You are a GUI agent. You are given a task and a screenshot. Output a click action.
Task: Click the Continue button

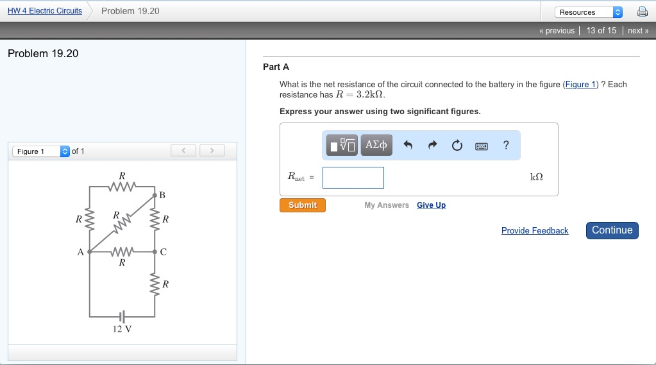point(612,230)
